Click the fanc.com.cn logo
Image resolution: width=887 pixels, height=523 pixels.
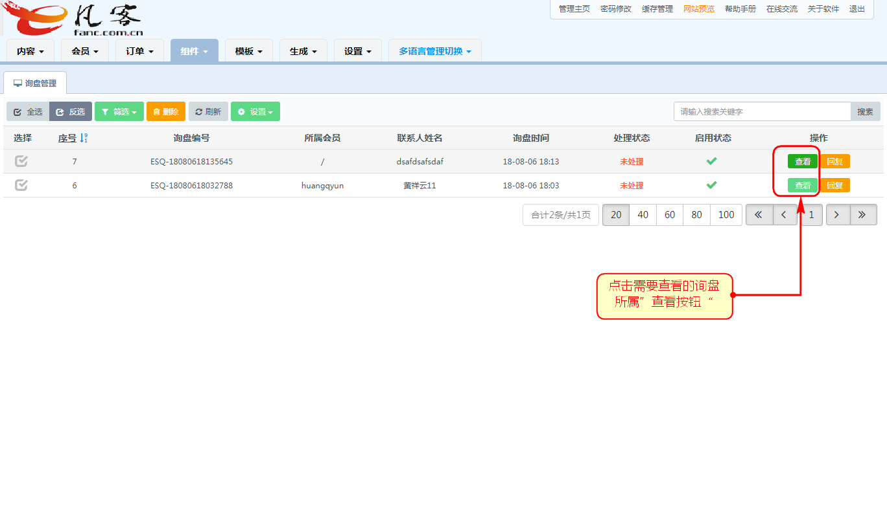(x=71, y=18)
